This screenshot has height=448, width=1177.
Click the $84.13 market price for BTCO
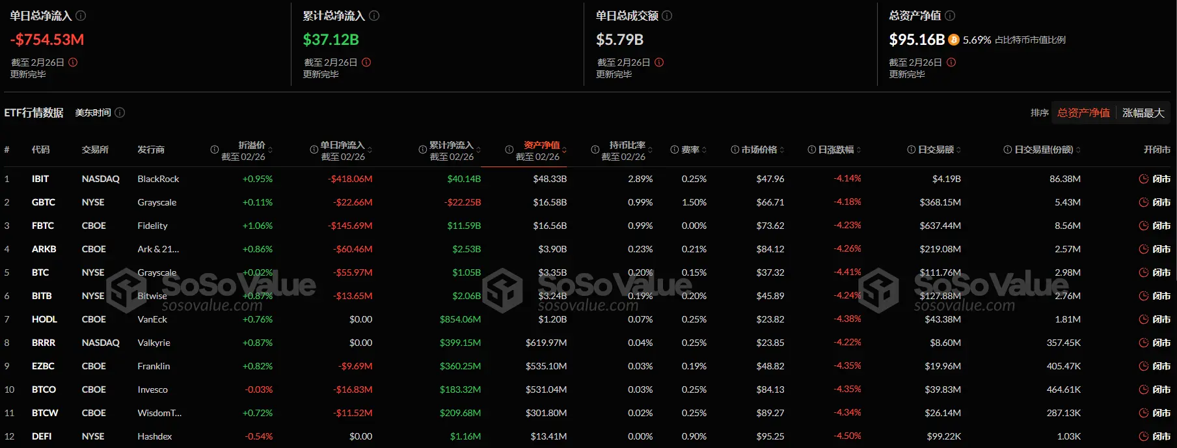770,389
